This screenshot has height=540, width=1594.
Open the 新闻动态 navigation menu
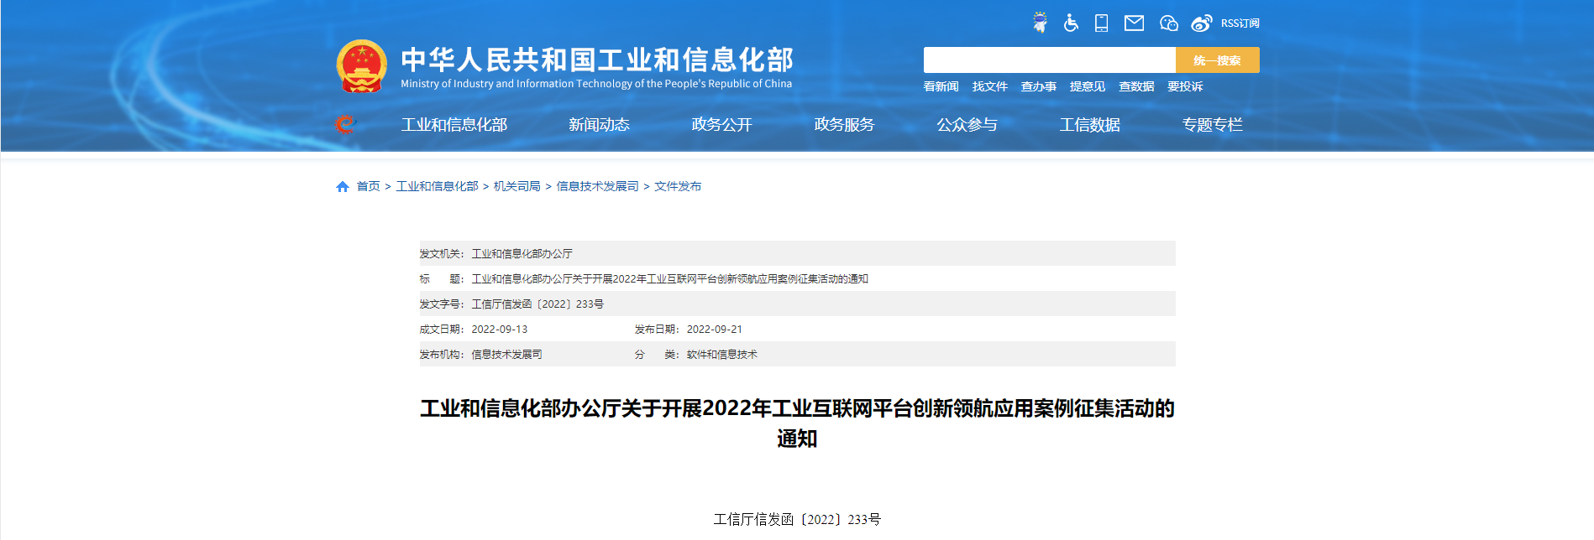(x=599, y=125)
